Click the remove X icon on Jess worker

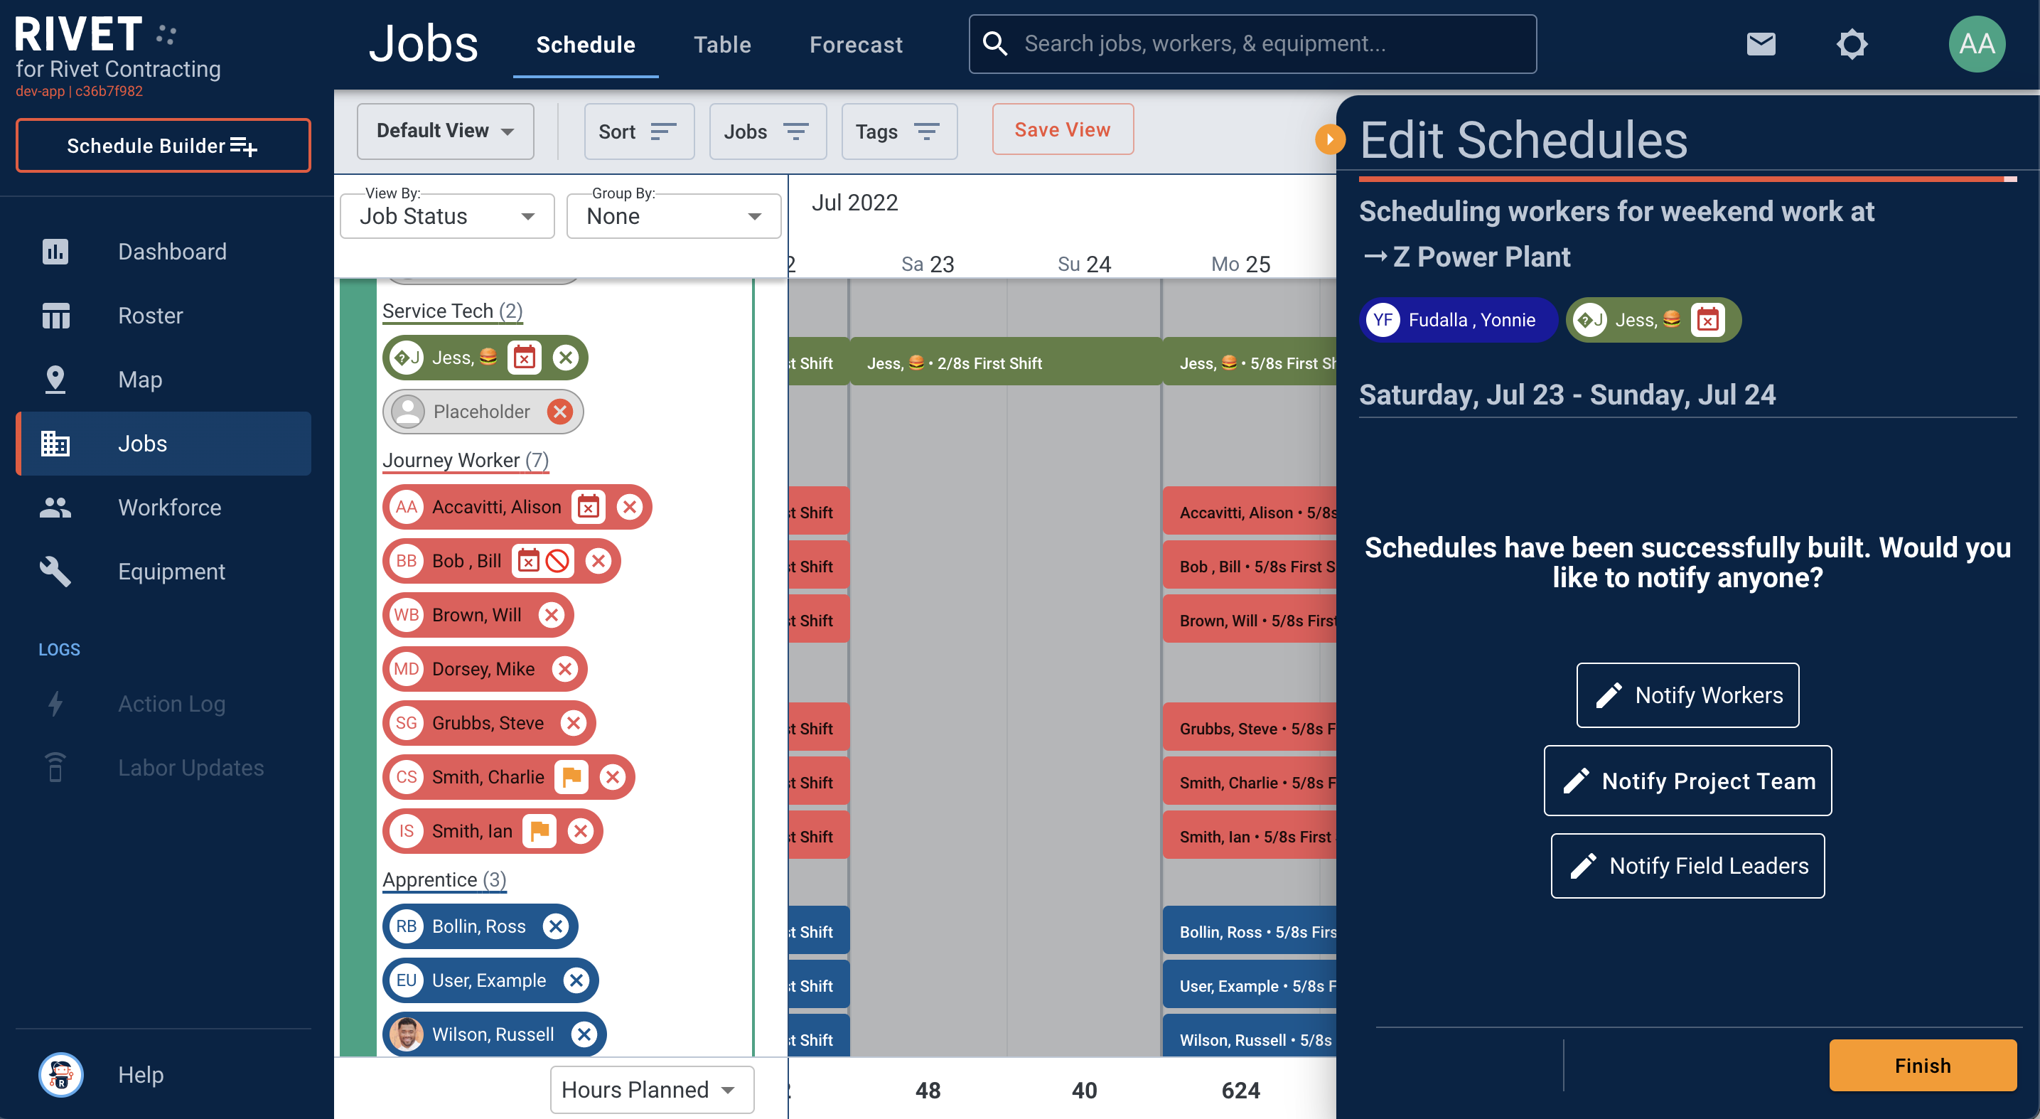564,357
